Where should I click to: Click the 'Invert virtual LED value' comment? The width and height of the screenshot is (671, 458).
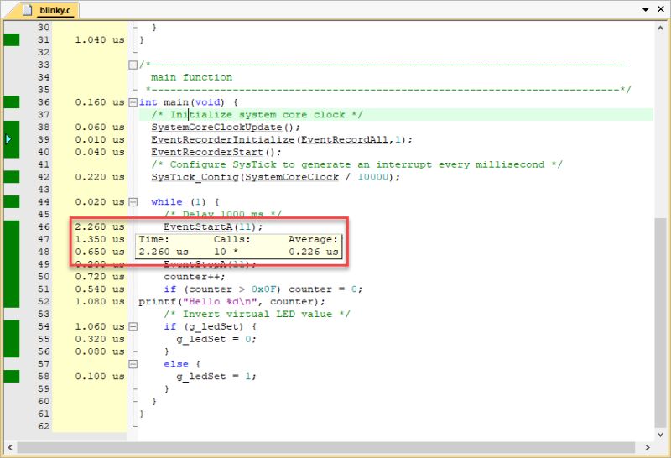(257, 315)
